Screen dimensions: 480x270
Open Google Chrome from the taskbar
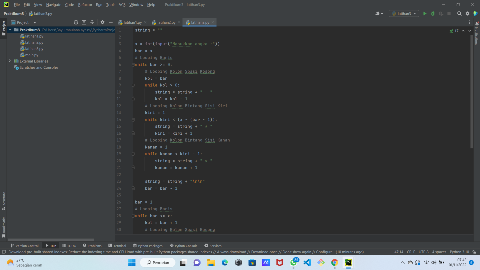(334, 263)
